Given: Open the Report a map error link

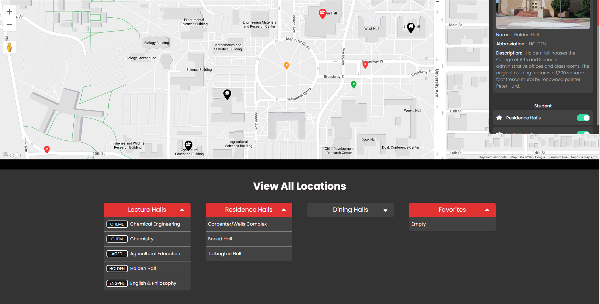Looking at the screenshot, I should click(584, 157).
